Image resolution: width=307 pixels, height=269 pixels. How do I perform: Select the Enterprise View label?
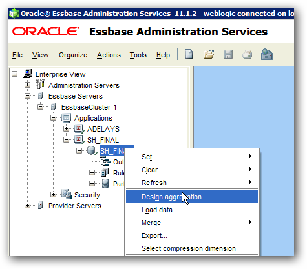pyautogui.click(x=60, y=74)
